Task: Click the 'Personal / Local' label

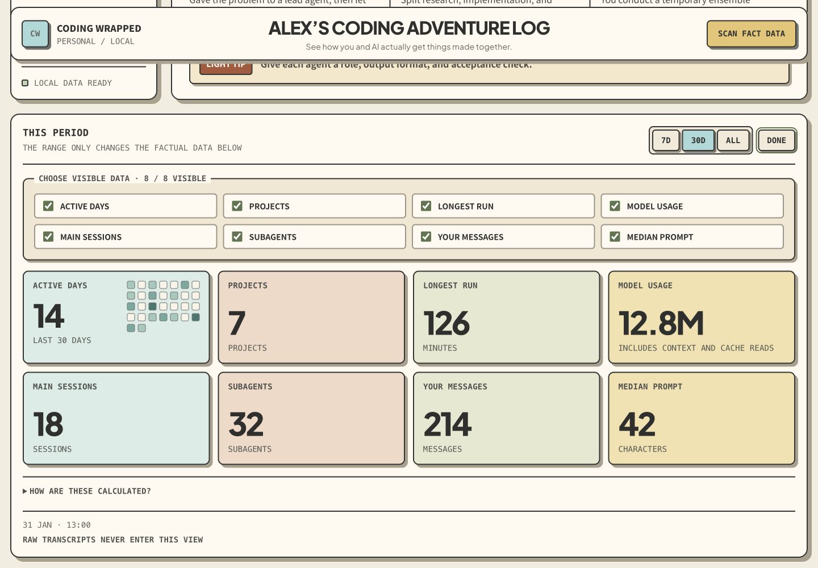Action: [x=95, y=41]
